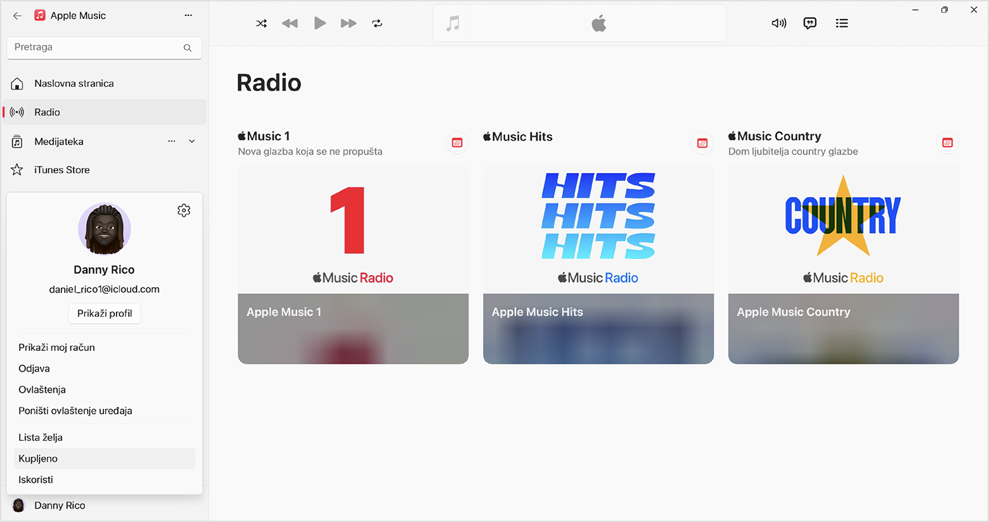Open Lista želja

(40, 437)
